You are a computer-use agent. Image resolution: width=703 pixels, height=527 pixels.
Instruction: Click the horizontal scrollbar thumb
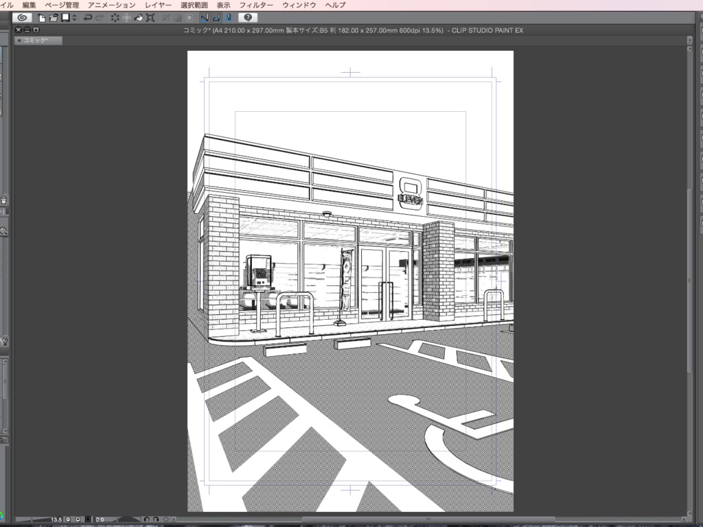point(428,519)
